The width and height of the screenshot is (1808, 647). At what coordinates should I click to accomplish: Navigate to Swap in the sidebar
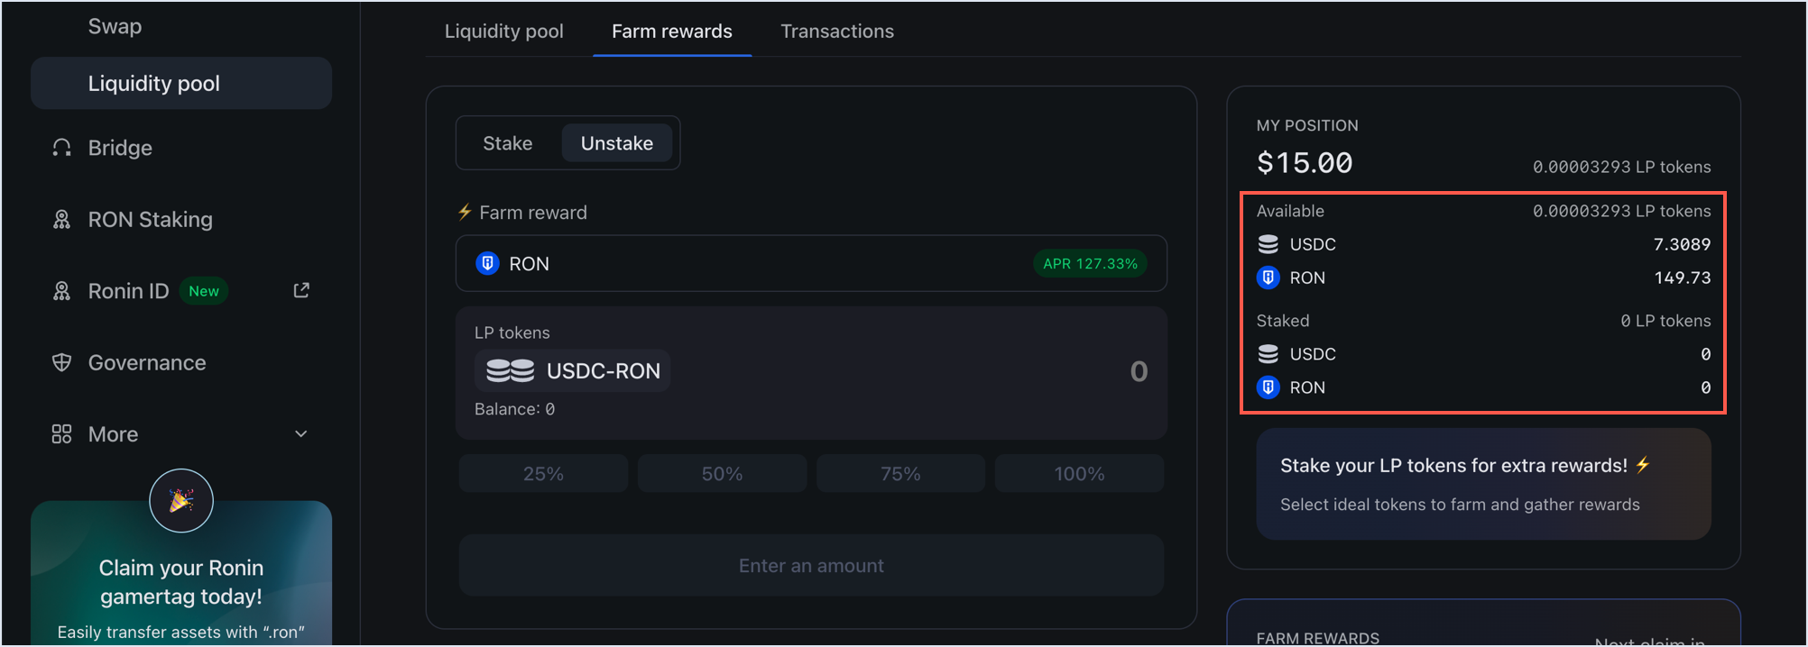(x=115, y=25)
